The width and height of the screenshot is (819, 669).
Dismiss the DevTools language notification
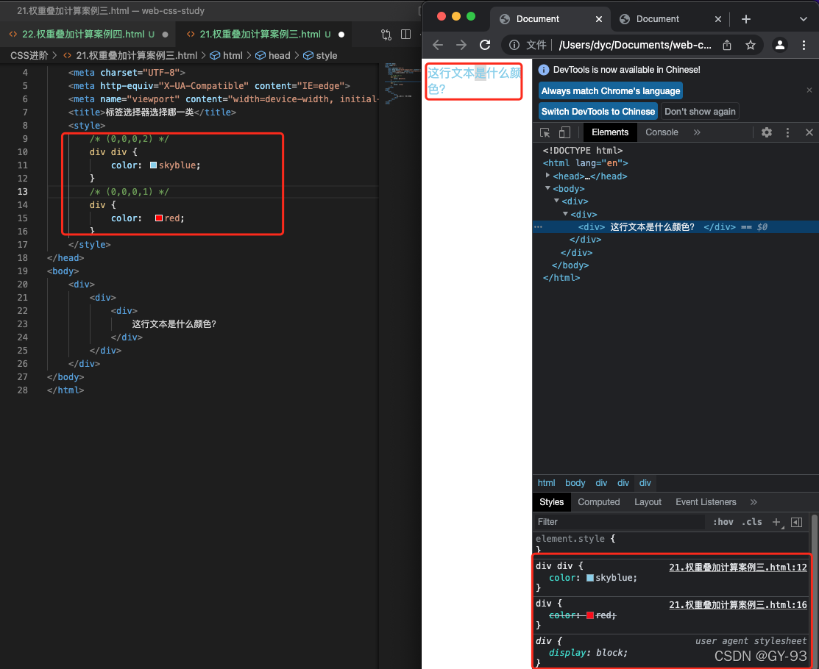click(x=809, y=90)
